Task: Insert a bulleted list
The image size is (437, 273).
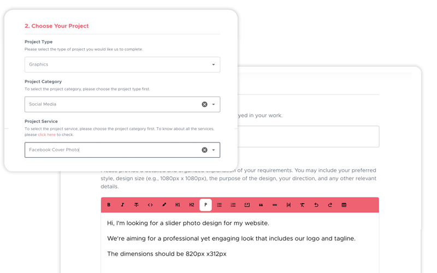Action: point(220,205)
